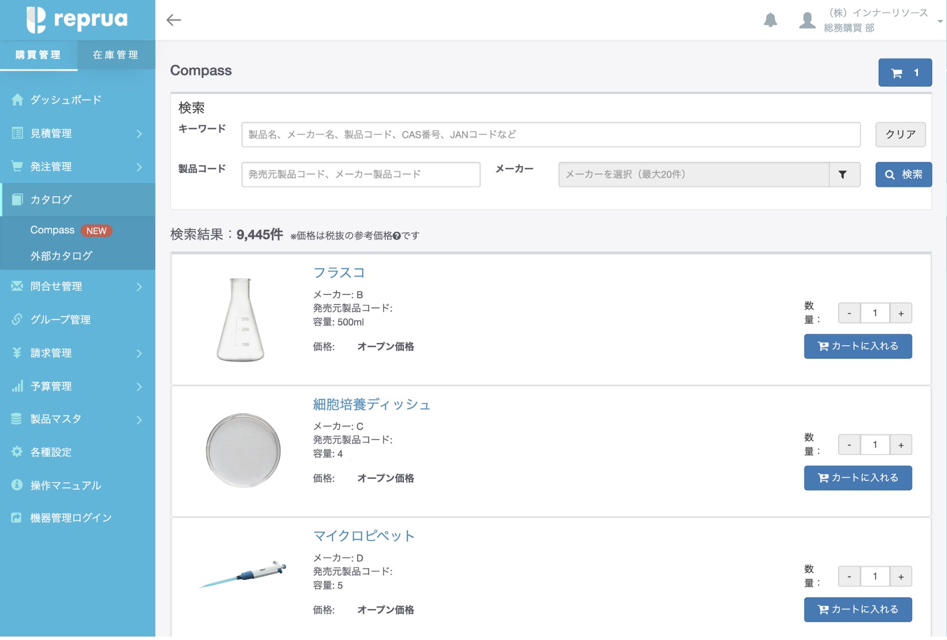Click the 各種設定 gear icon
The width and height of the screenshot is (947, 640).
17,452
